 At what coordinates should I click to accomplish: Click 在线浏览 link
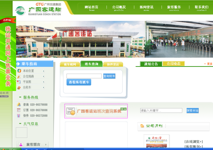click(x=193, y=142)
